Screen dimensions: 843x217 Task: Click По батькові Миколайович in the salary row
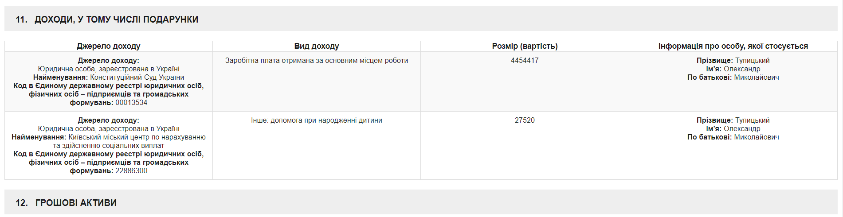733,77
